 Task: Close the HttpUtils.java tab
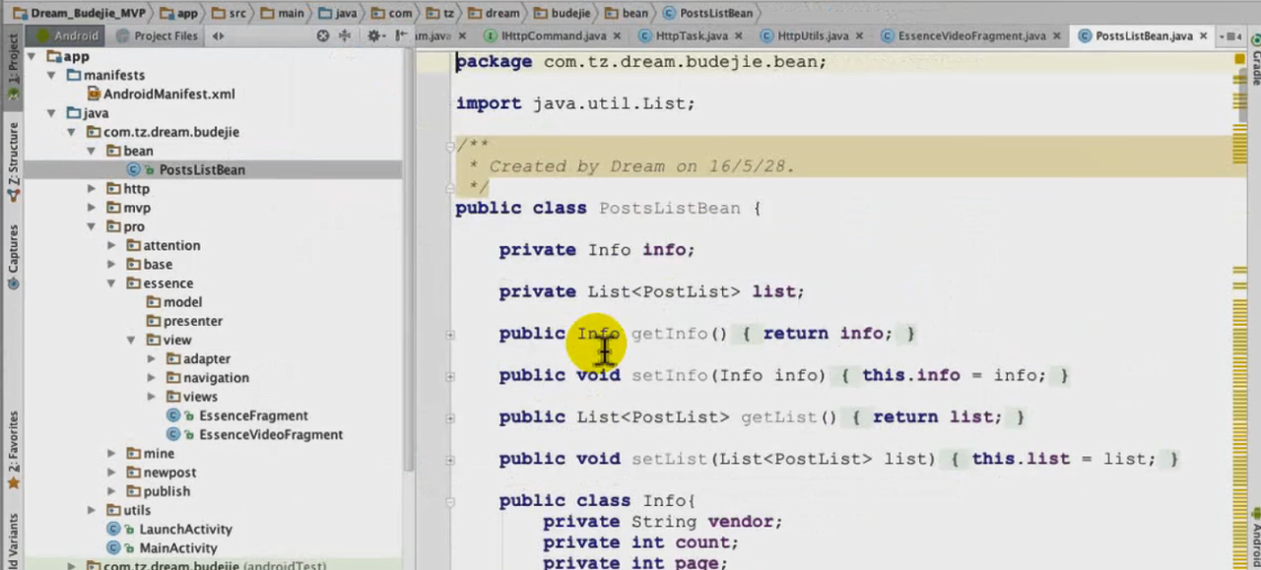(859, 36)
